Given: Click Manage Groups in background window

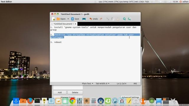Looking at the screenshot, I should [68, 97].
